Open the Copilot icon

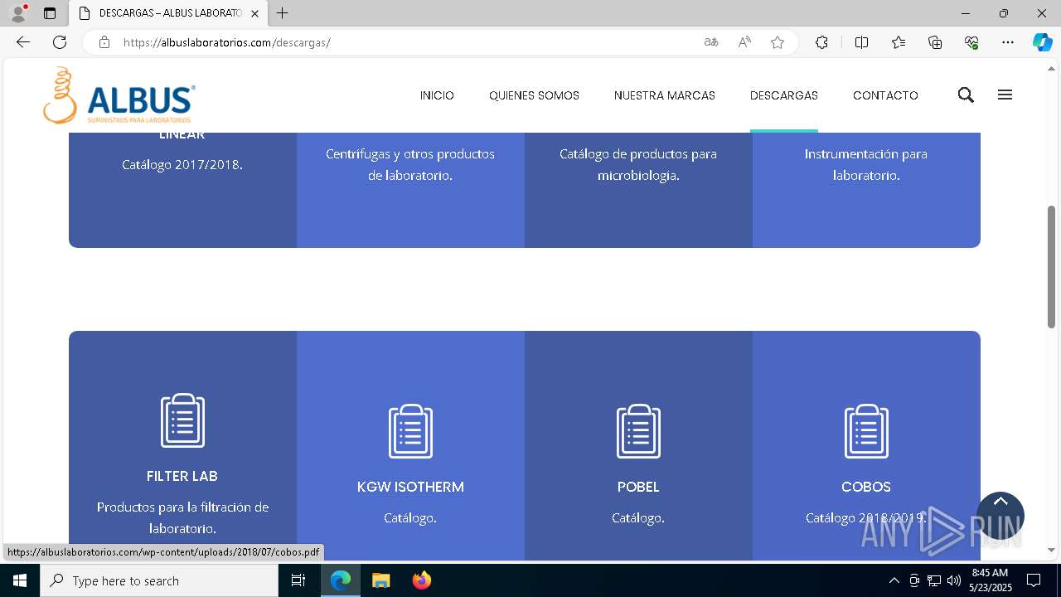coord(1042,42)
